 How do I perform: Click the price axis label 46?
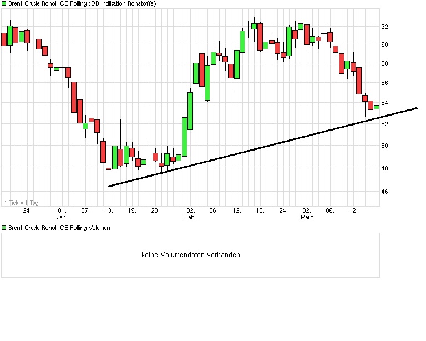(x=384, y=192)
